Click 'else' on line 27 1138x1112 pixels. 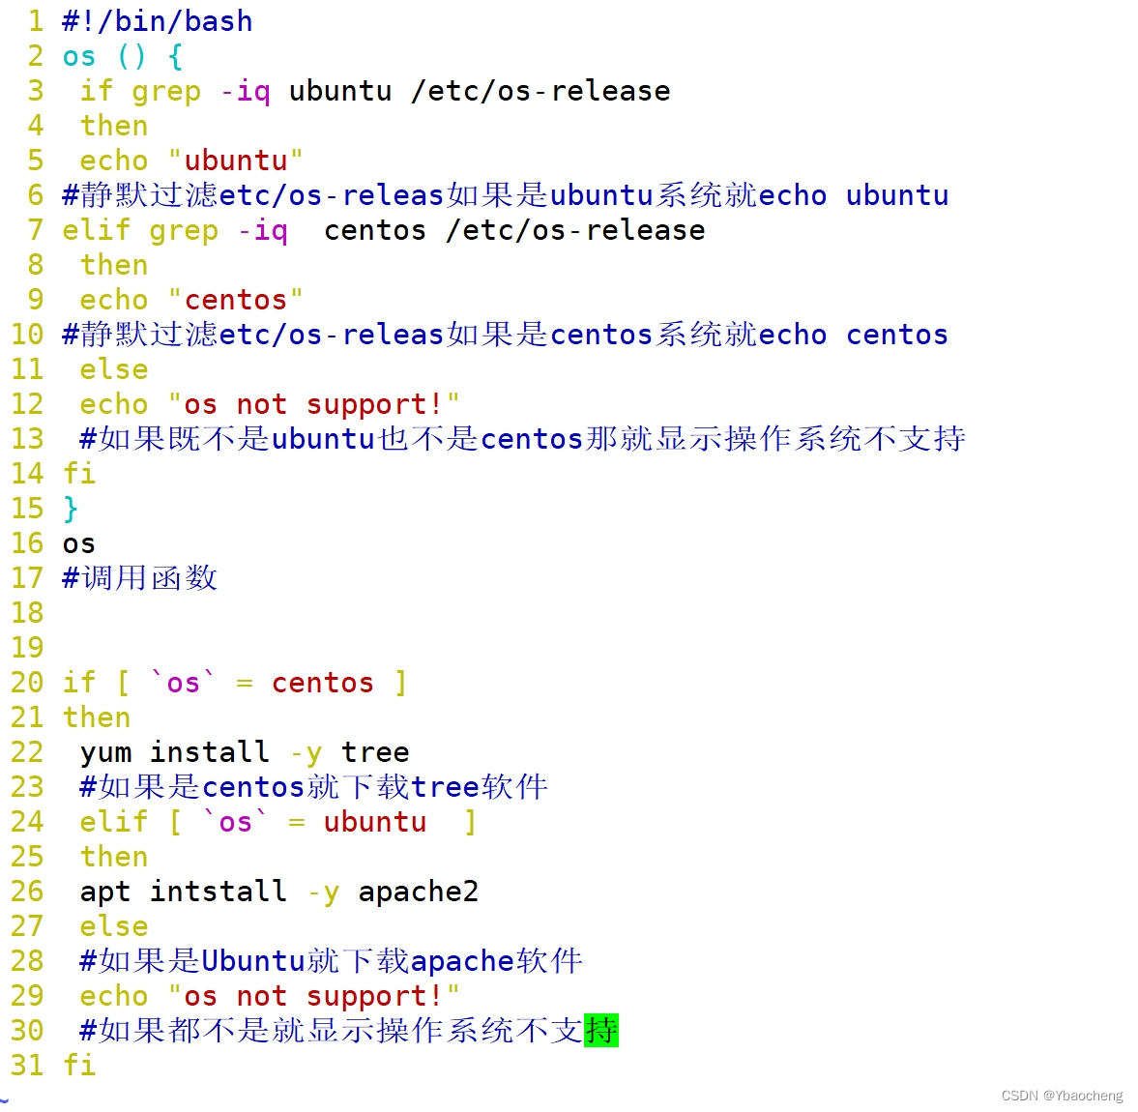click(114, 927)
